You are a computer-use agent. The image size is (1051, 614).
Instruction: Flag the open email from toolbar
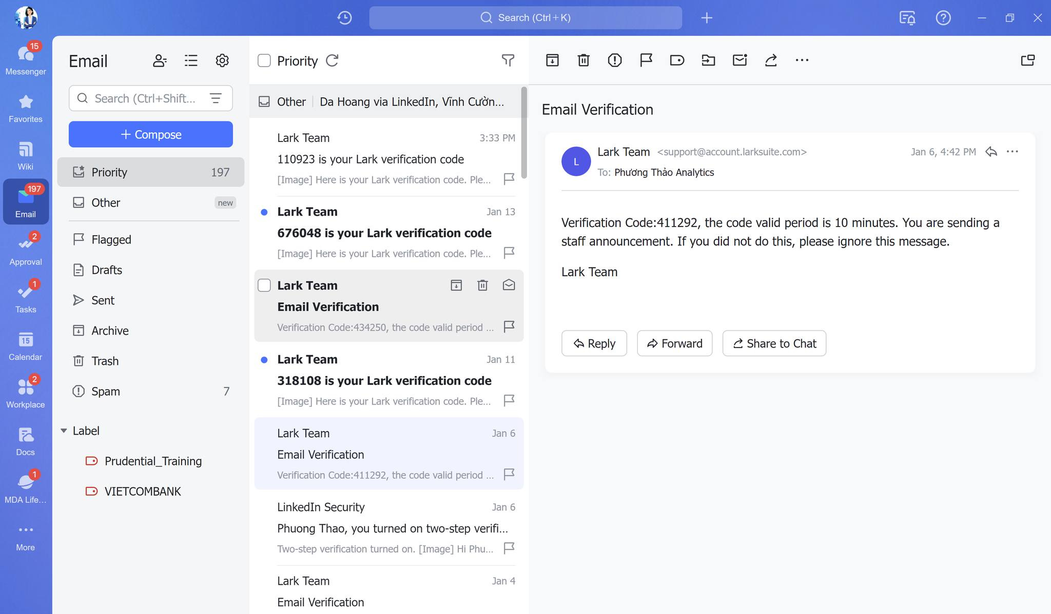click(x=646, y=60)
